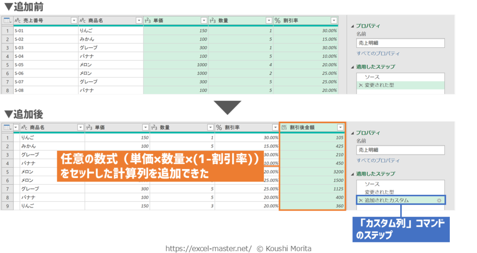Click X icon beside 変更された型 in 追加前 panel

(361, 85)
